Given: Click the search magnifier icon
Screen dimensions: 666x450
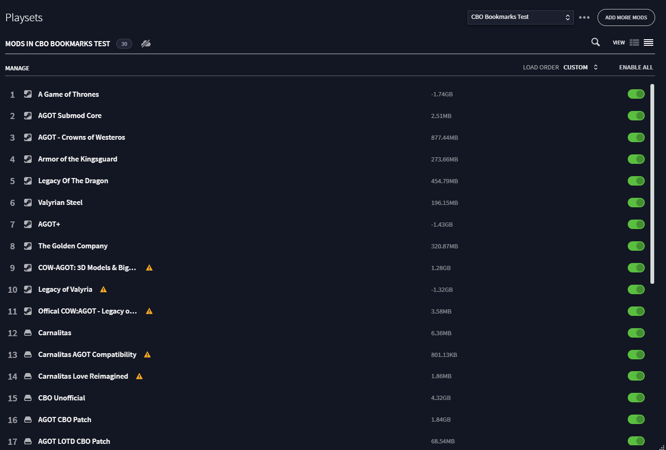Looking at the screenshot, I should [596, 42].
